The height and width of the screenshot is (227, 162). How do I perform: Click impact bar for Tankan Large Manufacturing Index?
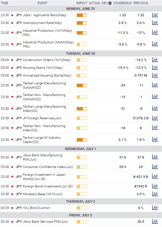82,109
